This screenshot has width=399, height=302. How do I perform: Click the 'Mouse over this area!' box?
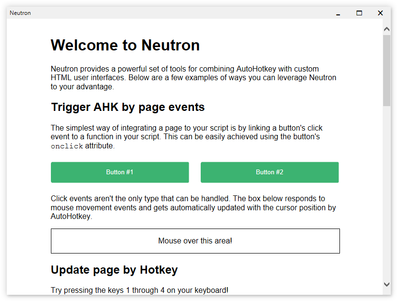(195, 241)
